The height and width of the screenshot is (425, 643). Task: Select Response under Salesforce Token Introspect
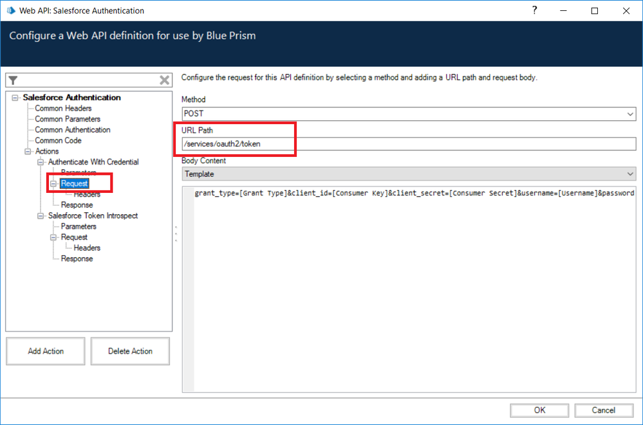pos(77,258)
